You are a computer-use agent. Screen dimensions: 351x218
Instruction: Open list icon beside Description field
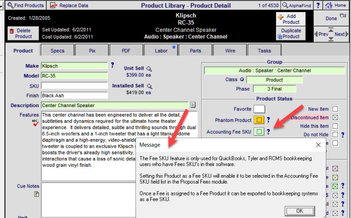click(x=193, y=105)
